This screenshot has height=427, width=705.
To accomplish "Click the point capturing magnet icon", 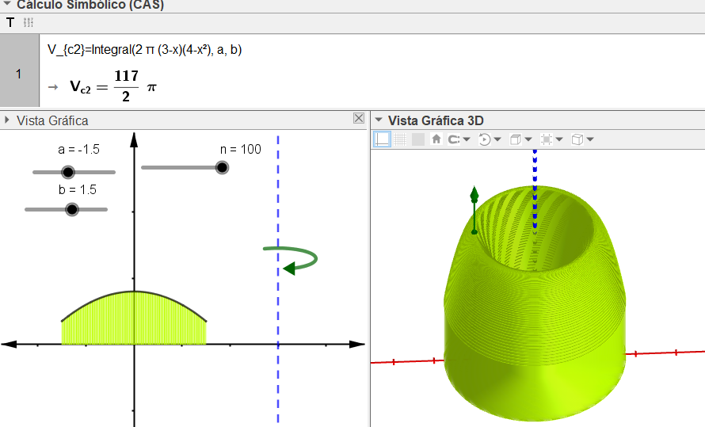I will point(454,139).
